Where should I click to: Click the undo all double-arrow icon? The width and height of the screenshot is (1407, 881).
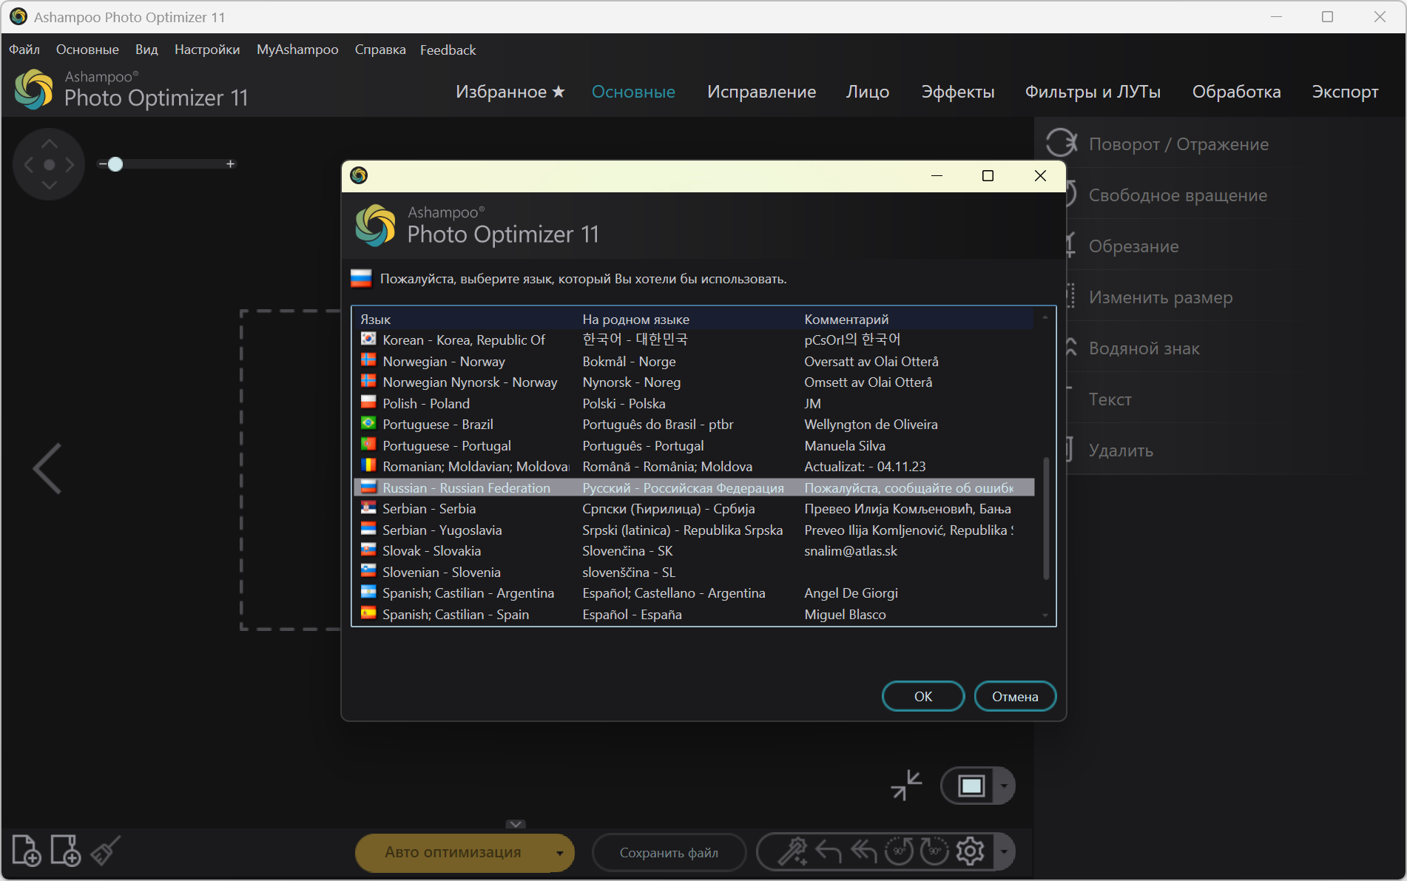pyautogui.click(x=864, y=851)
